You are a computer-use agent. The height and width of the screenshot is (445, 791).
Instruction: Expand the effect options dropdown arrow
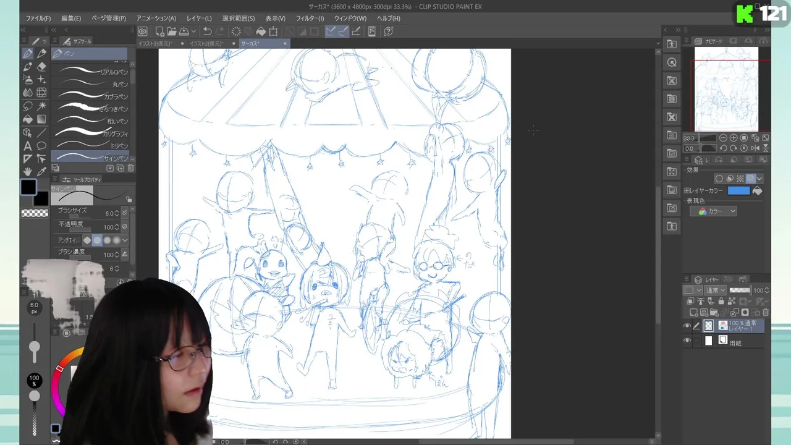[x=759, y=179]
